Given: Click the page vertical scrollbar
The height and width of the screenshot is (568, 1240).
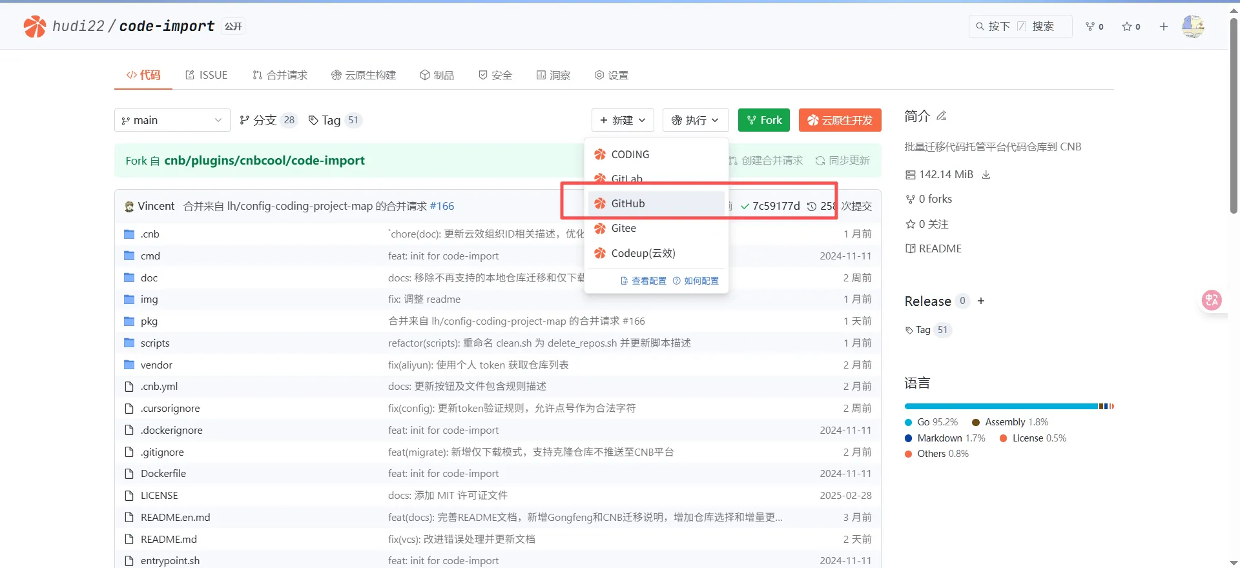Looking at the screenshot, I should pyautogui.click(x=1234, y=116).
